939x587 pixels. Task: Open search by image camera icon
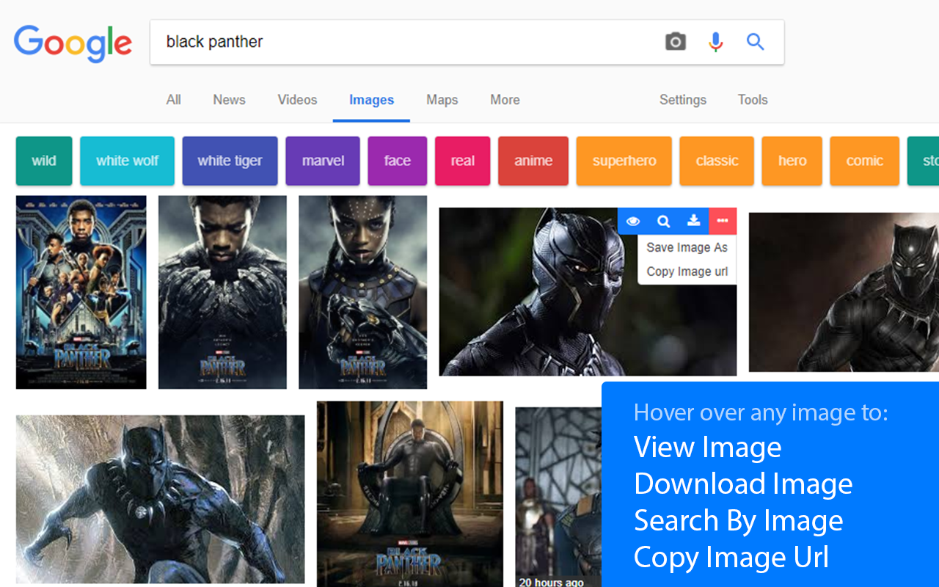point(676,42)
